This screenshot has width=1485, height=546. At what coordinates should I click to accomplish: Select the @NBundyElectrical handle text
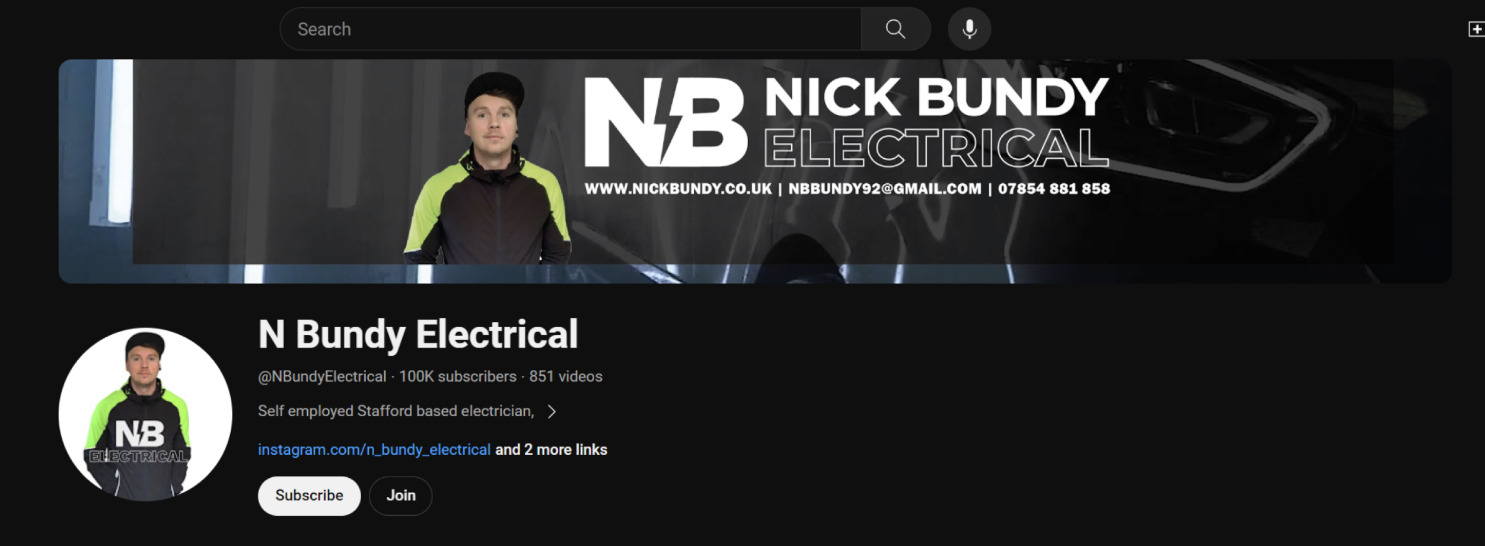tap(322, 376)
